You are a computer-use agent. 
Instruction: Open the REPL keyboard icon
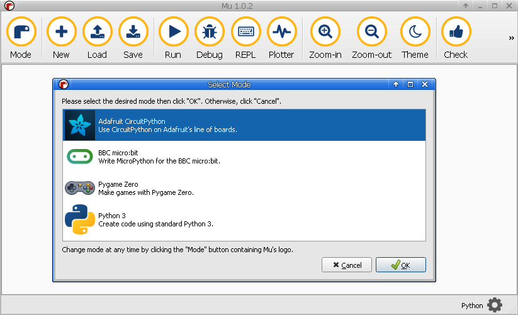click(x=246, y=31)
